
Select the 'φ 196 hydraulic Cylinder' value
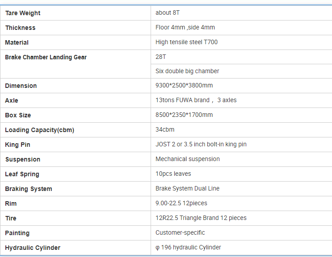tap(188, 247)
